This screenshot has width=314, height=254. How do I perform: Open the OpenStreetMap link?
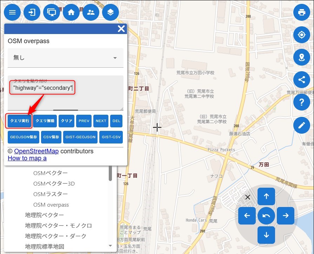[x=36, y=151]
